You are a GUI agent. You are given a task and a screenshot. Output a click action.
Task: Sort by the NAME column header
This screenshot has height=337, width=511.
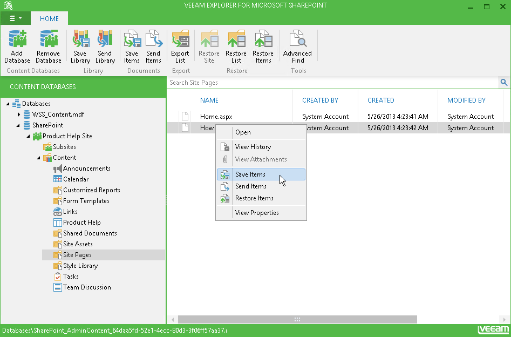pos(209,100)
